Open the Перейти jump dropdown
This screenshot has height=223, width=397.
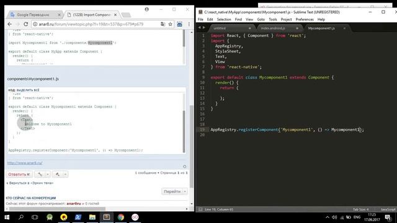[174, 191]
